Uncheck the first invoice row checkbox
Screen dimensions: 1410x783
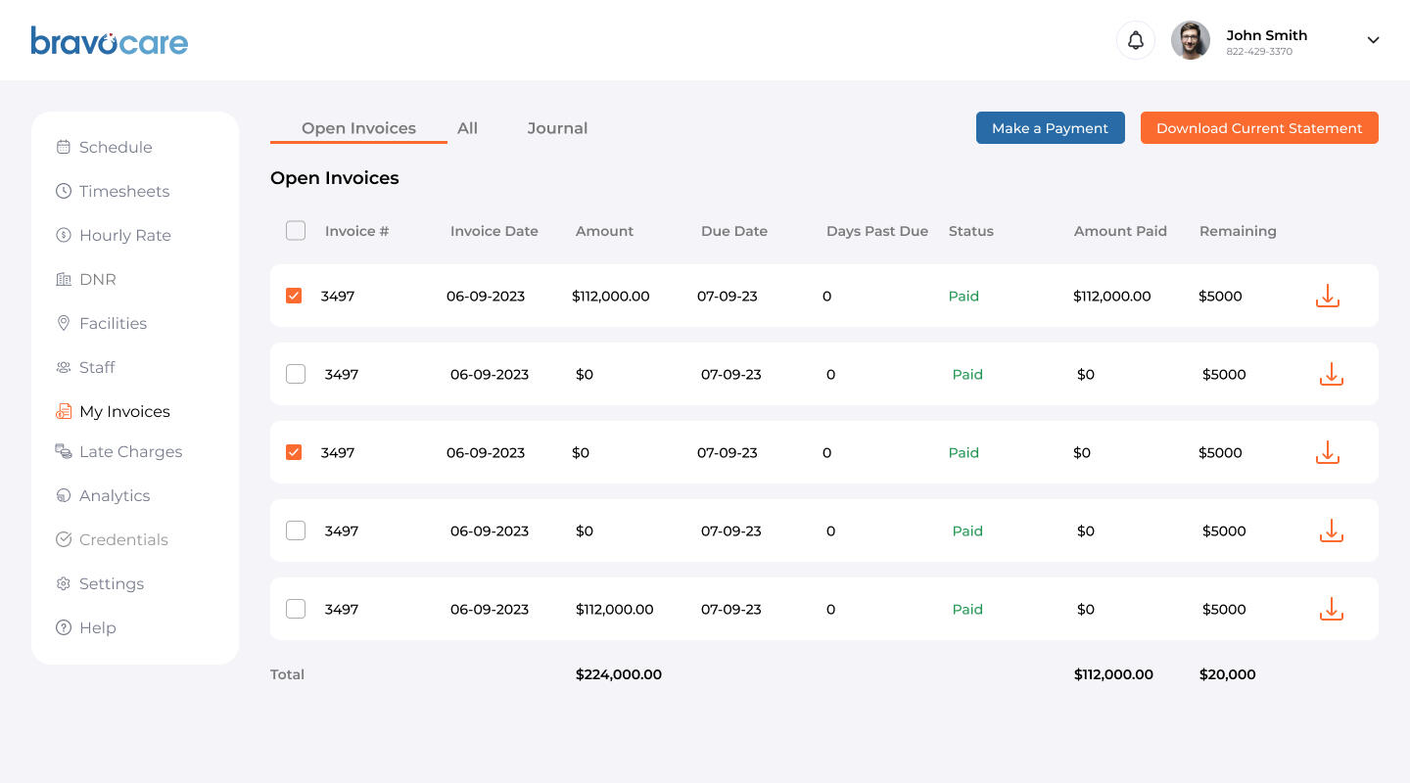pyautogui.click(x=294, y=296)
